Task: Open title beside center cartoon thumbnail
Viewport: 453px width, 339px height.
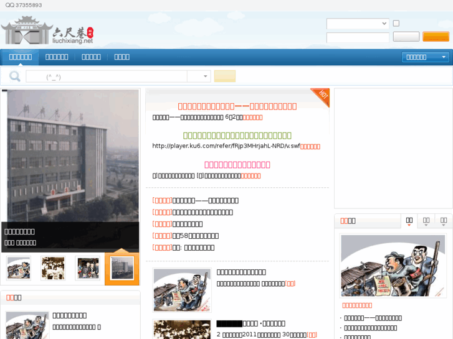Action: coord(241,272)
